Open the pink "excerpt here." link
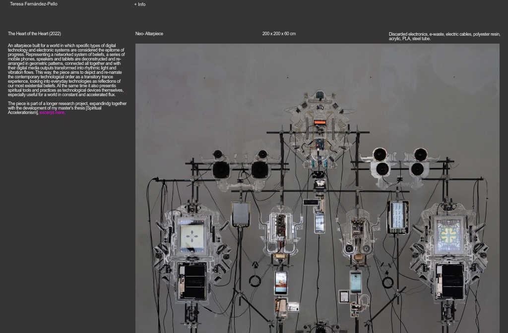The height and width of the screenshot is (333, 508). point(52,112)
